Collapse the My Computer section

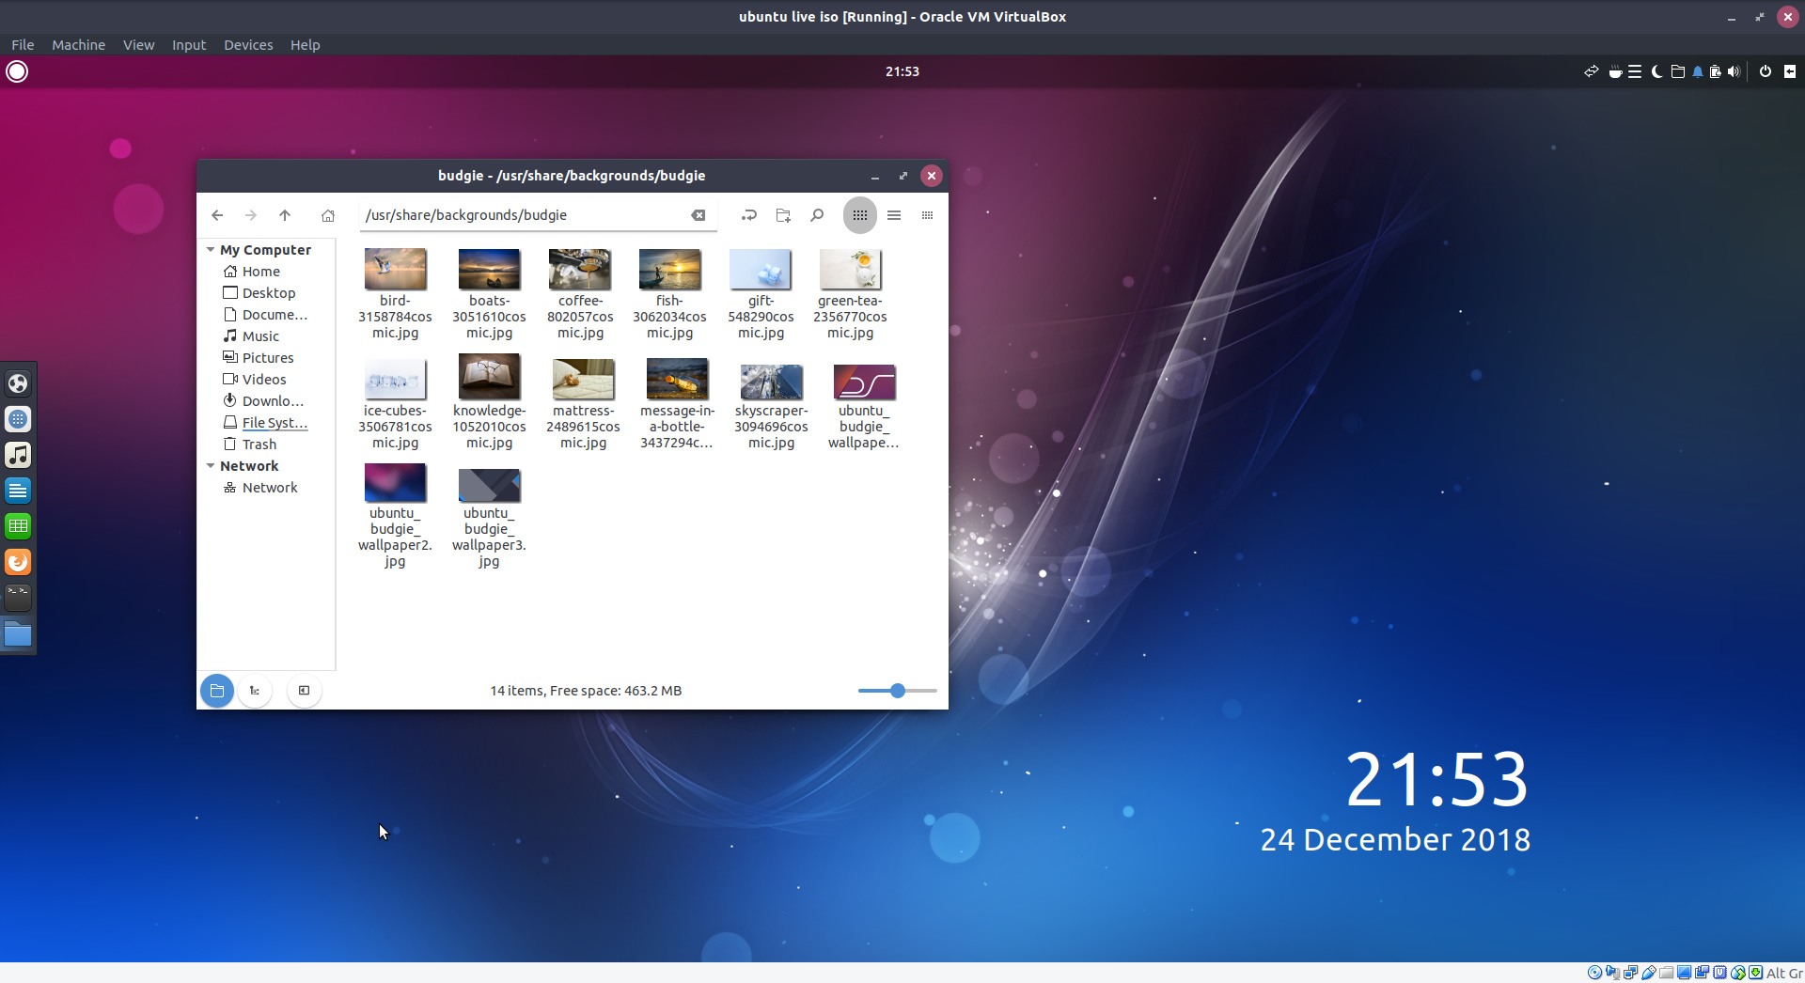[x=211, y=249]
